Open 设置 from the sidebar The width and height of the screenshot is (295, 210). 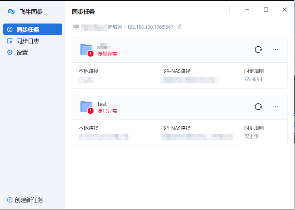click(x=22, y=53)
